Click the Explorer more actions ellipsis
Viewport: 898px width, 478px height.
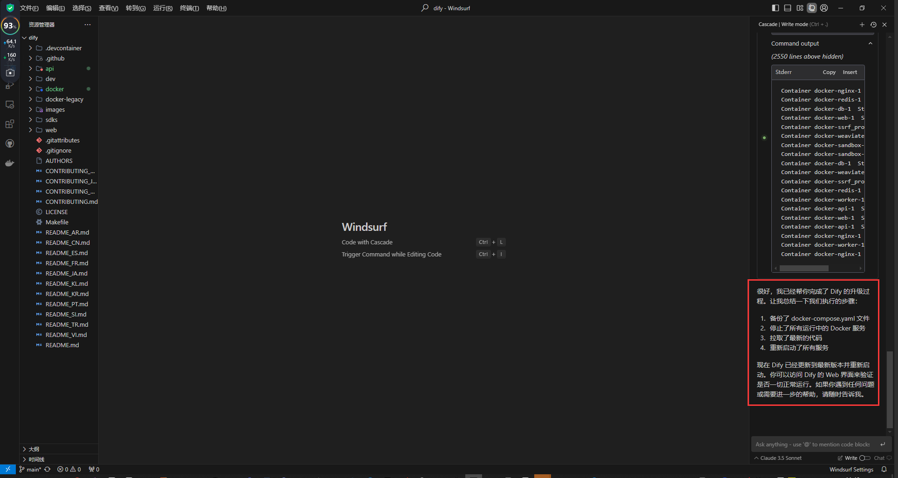click(x=88, y=25)
